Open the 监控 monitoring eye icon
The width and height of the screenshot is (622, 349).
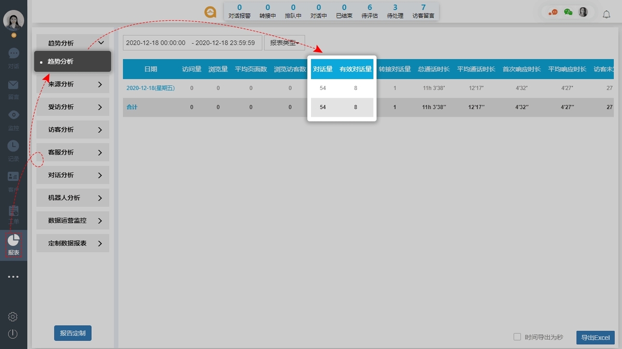click(13, 115)
